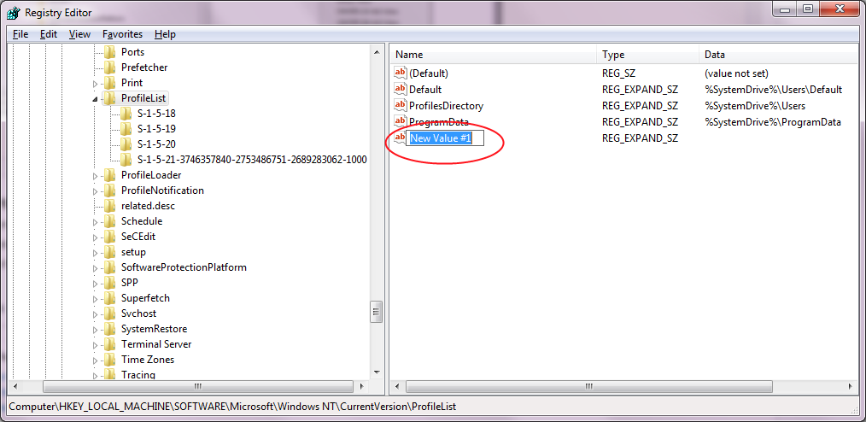Viewport: 866px width, 422px height.
Task: Click the SystemRestore folder icon
Action: point(109,329)
